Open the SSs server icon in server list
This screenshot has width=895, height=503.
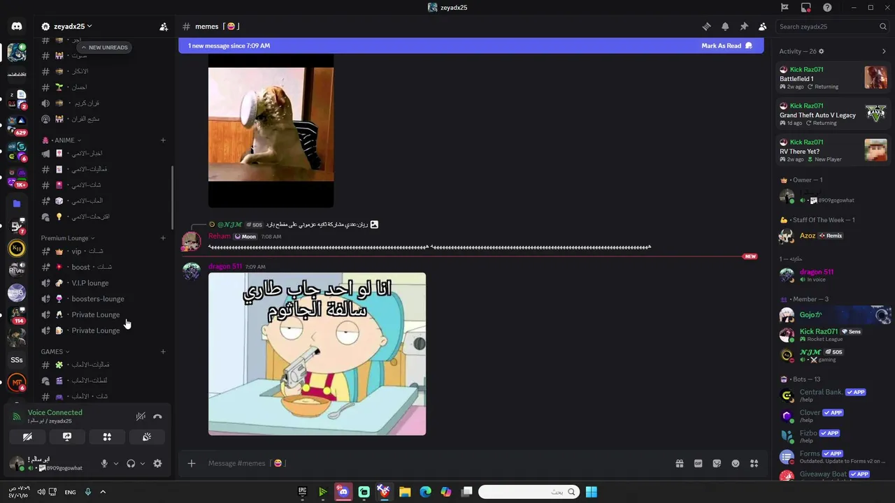point(17,360)
